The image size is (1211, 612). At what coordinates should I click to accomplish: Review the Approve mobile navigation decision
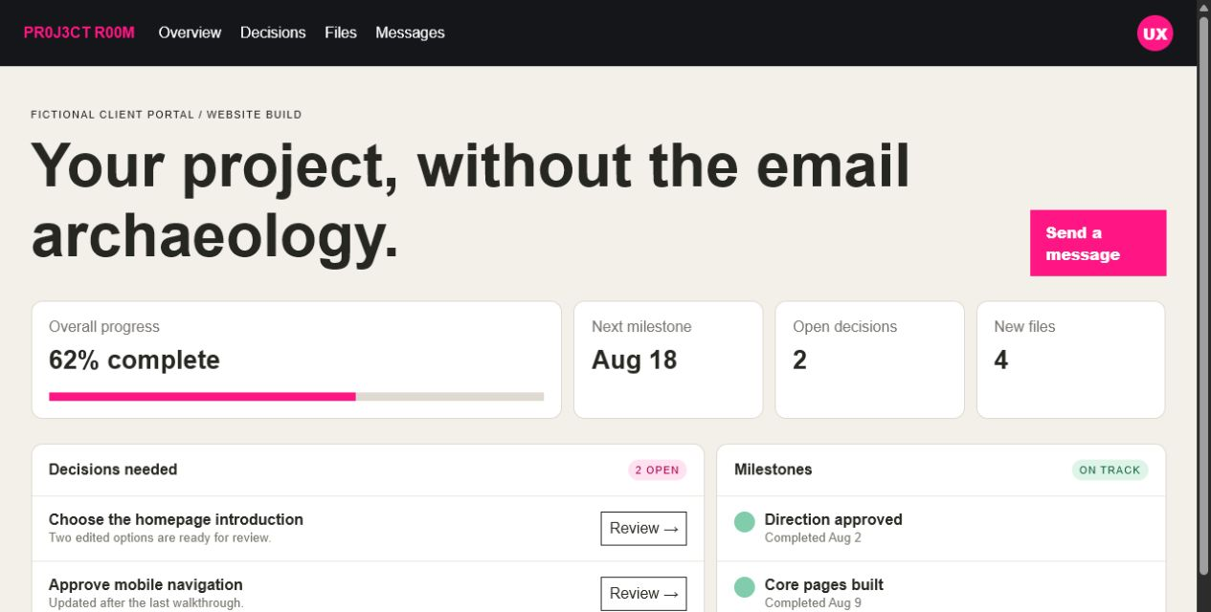tap(643, 594)
